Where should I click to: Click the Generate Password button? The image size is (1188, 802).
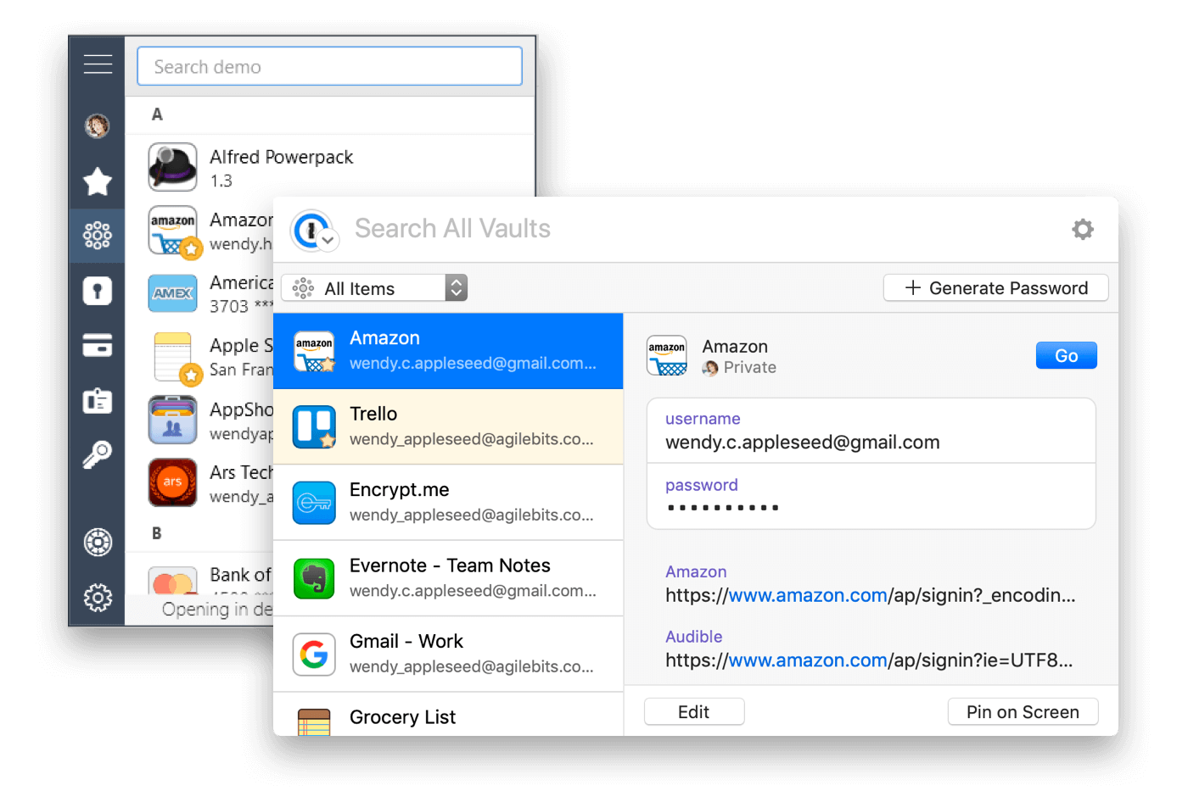click(x=995, y=287)
